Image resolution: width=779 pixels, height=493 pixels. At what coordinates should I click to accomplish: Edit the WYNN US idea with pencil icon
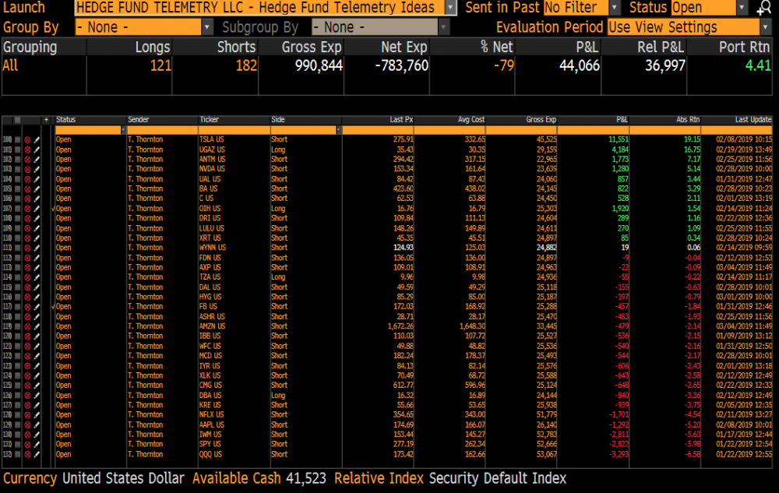[x=37, y=248]
